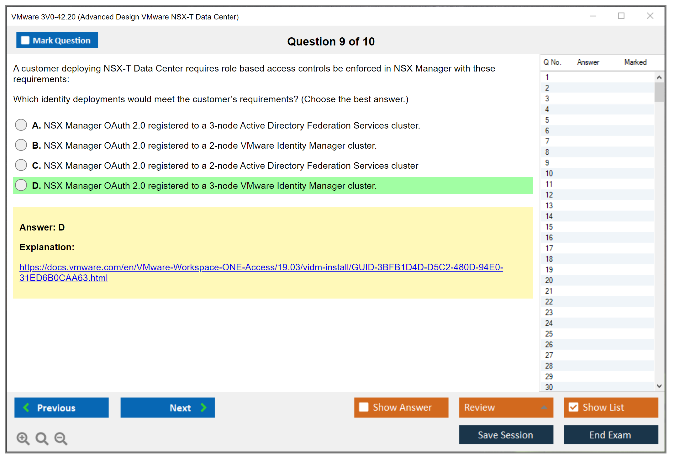Minimize the exam window
Screen dimensions: 674x461
pos(593,16)
